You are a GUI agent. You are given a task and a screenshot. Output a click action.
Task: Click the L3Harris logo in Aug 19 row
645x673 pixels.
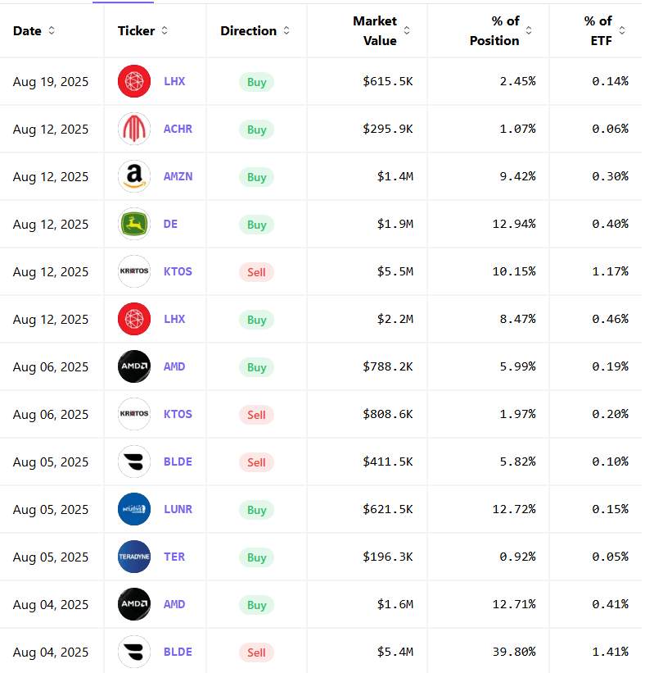134,81
